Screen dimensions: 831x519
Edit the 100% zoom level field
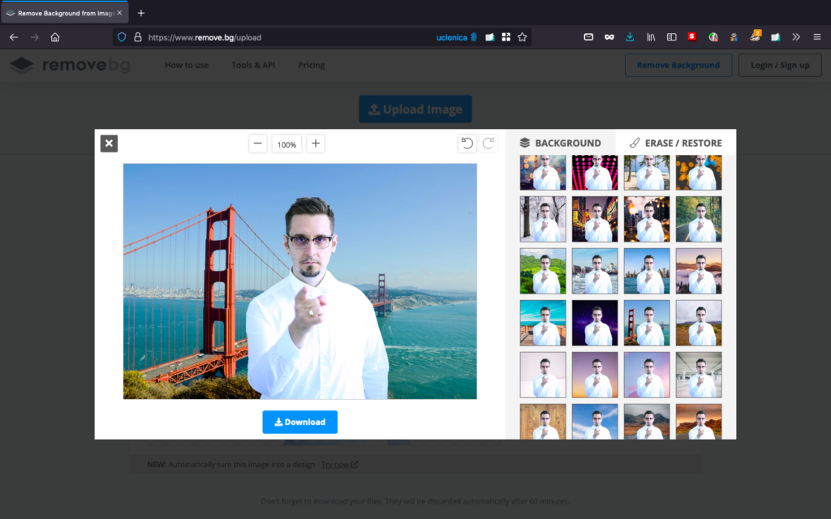[x=286, y=144]
